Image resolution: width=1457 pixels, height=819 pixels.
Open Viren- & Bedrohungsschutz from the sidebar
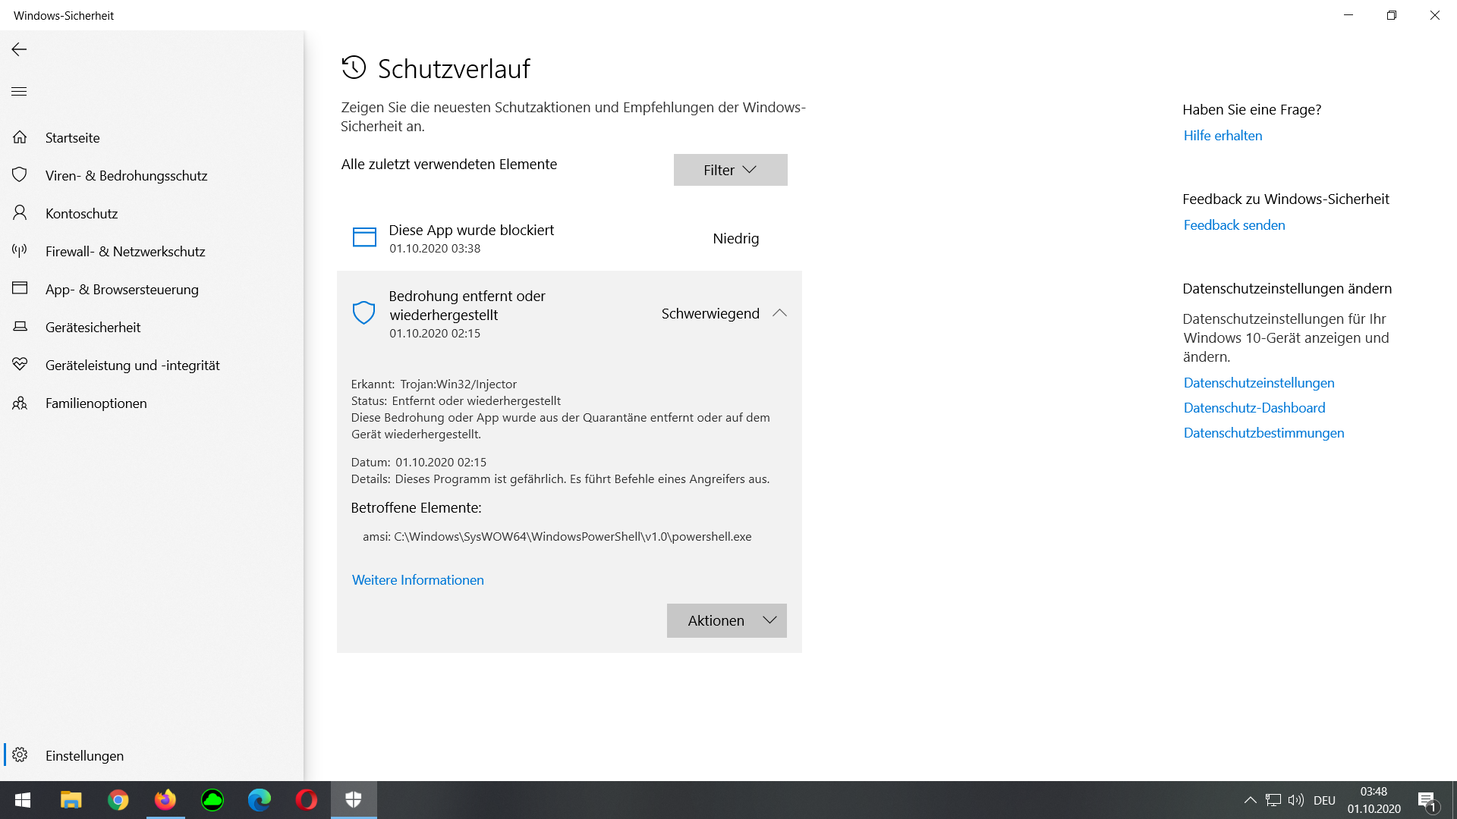[127, 175]
